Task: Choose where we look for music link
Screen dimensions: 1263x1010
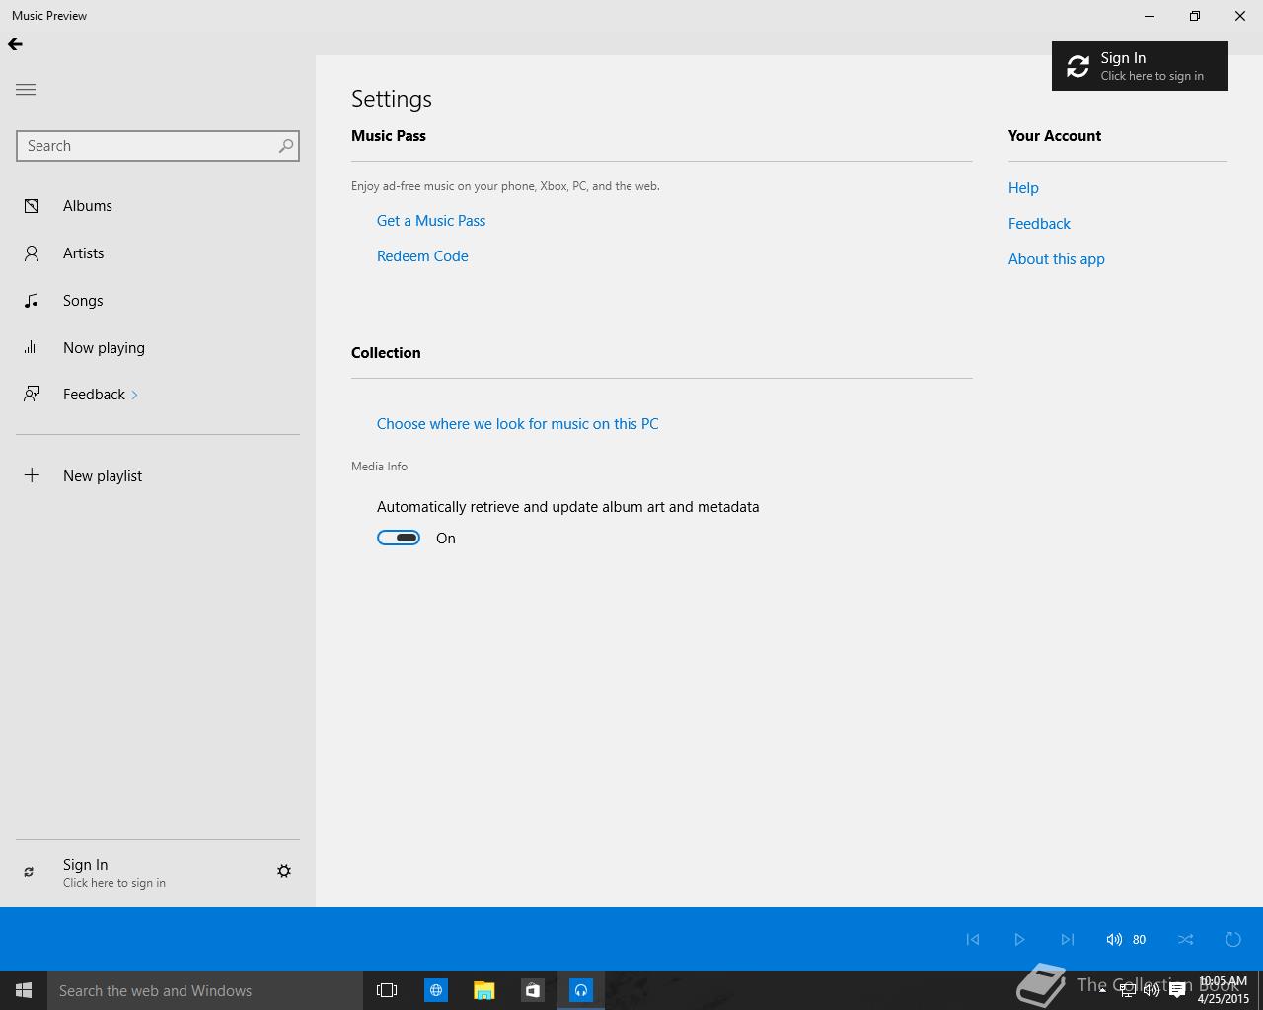Action: click(x=517, y=424)
